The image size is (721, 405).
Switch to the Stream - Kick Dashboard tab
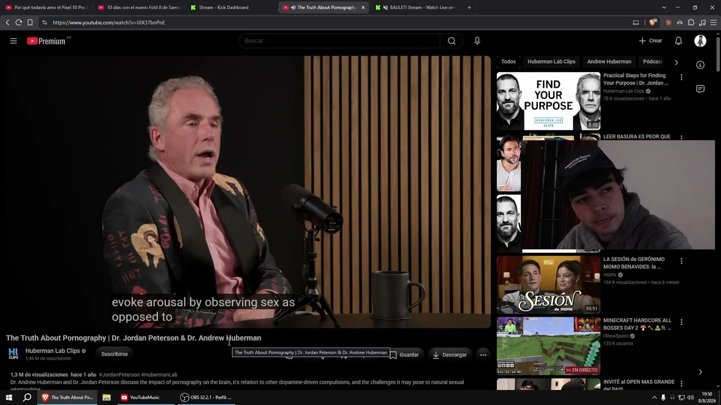[232, 7]
